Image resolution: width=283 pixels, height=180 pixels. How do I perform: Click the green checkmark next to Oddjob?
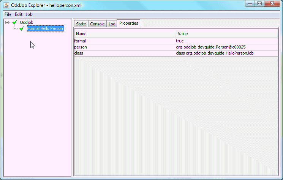[x=15, y=22]
